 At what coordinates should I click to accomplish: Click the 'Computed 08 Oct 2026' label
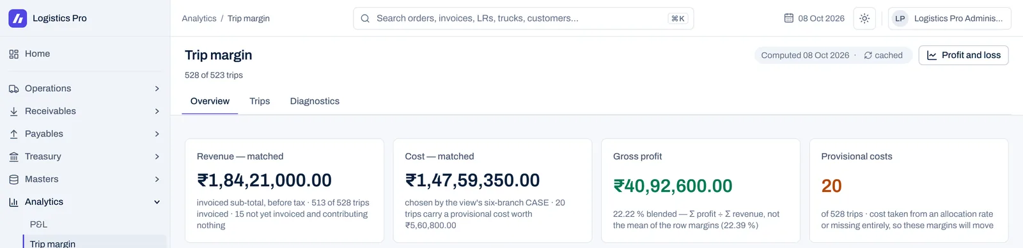805,55
